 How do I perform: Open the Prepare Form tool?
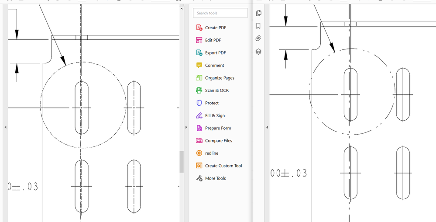click(218, 128)
